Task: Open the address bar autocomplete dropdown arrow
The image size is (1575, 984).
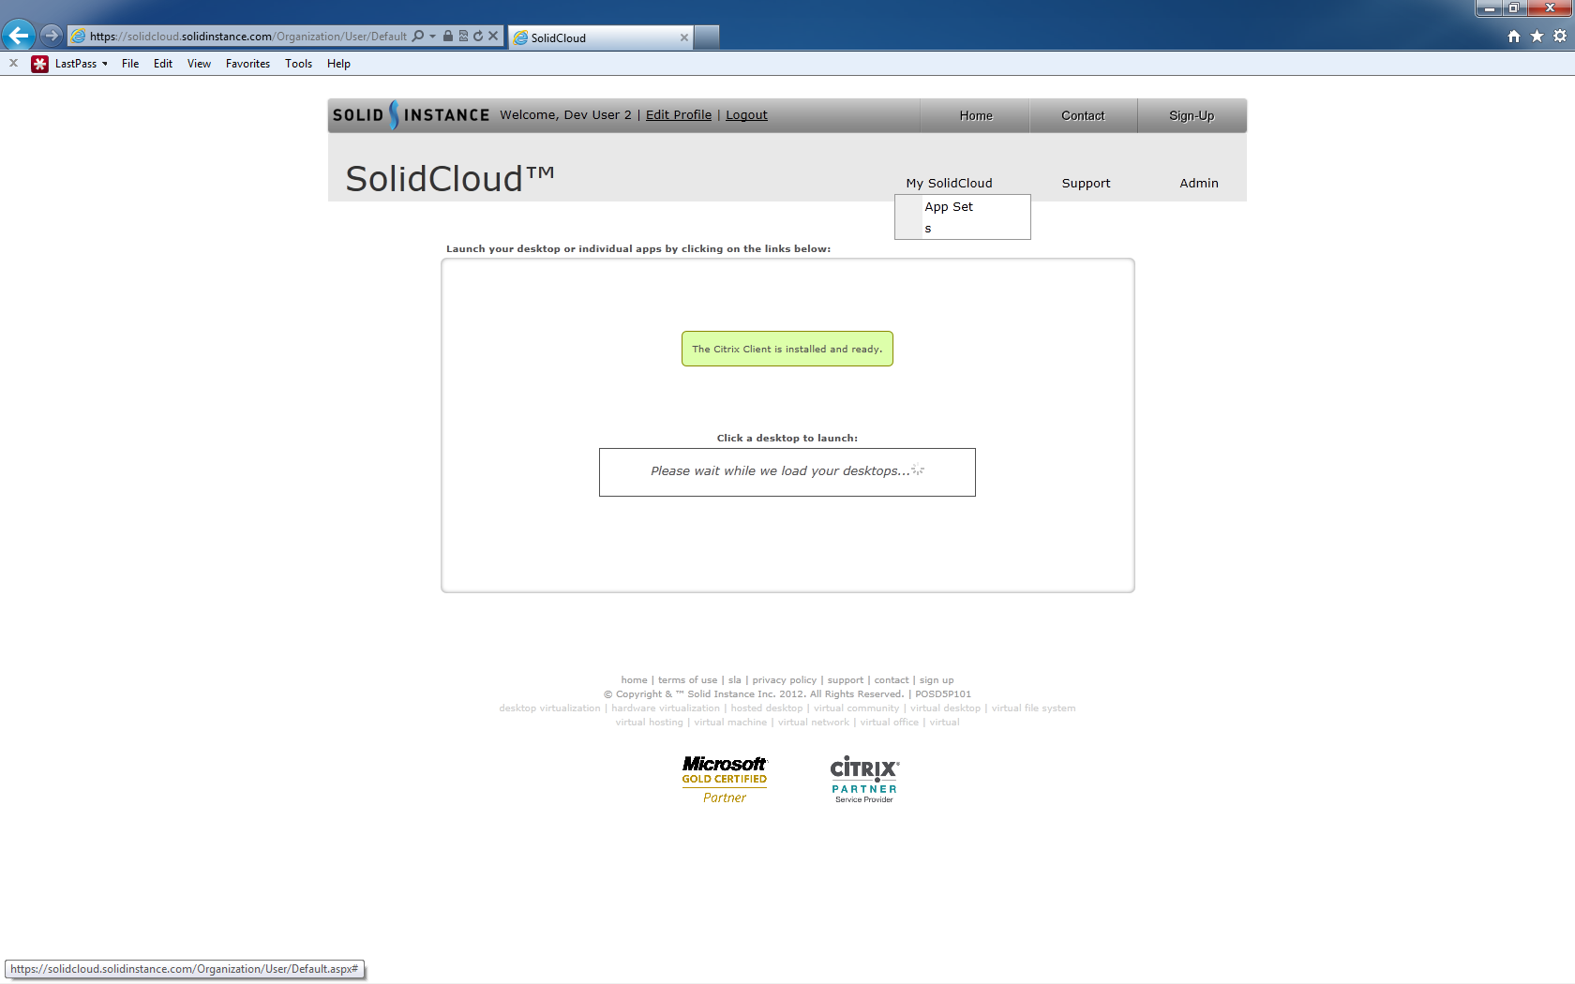Action: [432, 37]
